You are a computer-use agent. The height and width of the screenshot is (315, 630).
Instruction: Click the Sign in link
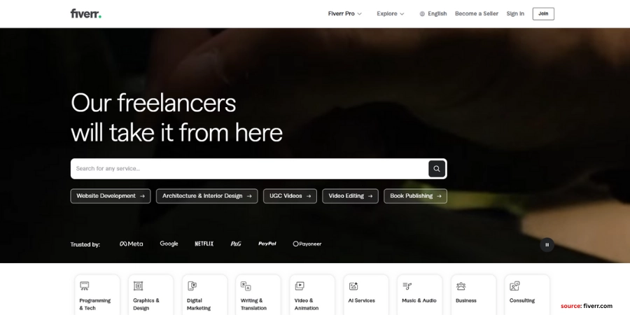515,14
